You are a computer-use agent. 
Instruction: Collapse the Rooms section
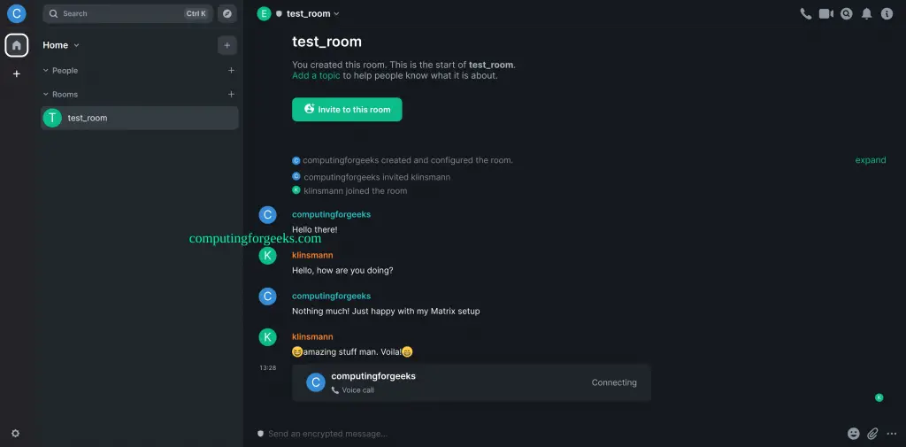click(x=60, y=94)
